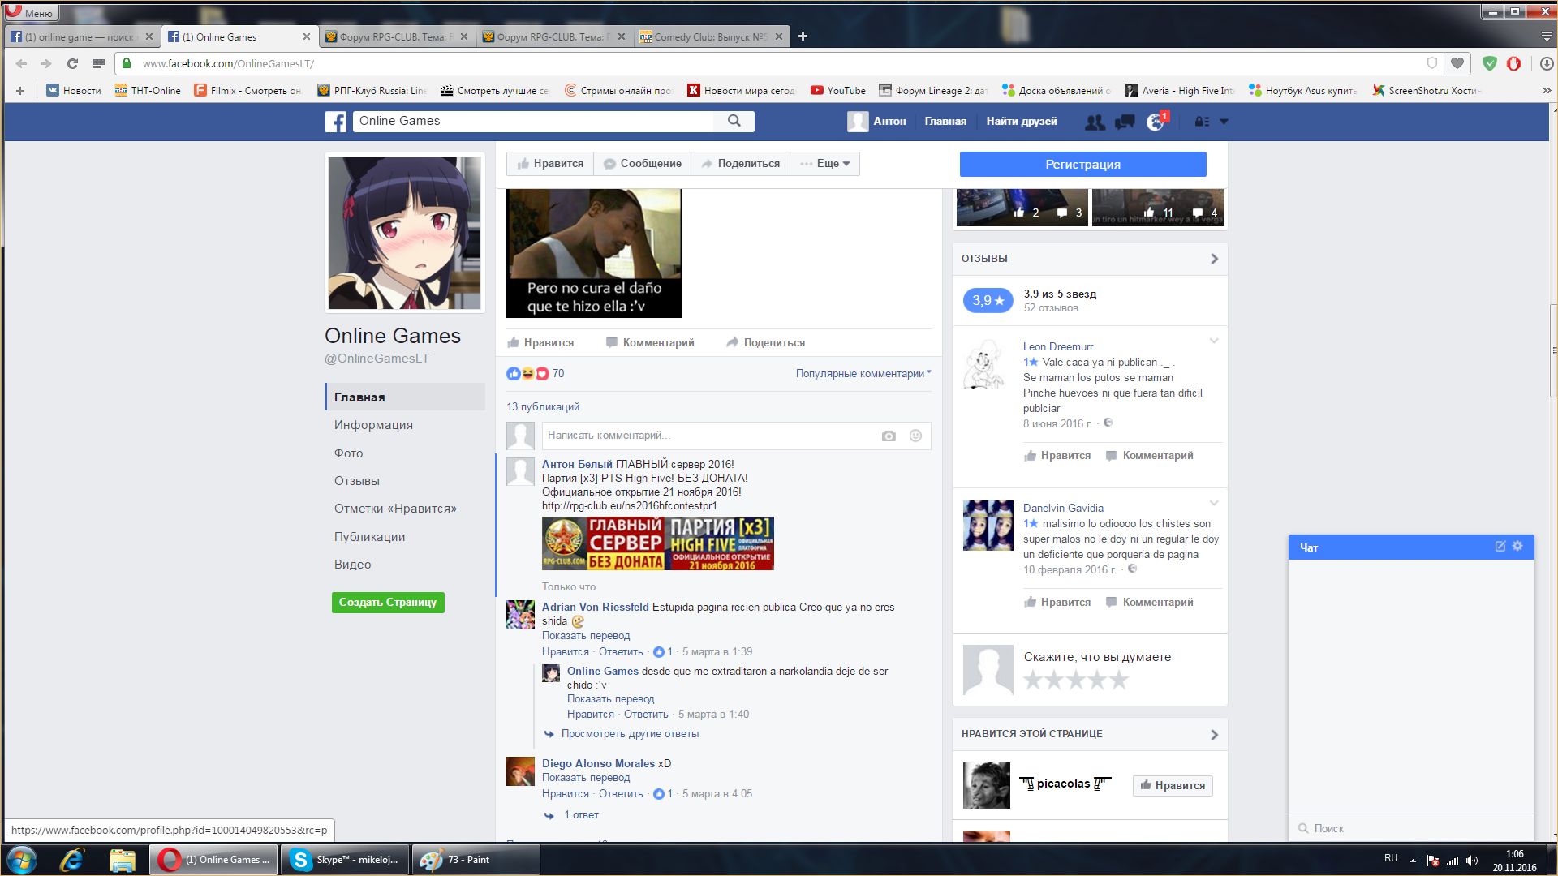Viewport: 1558px width, 876px height.
Task: Open the Opera Меню button
Action: coord(31,12)
